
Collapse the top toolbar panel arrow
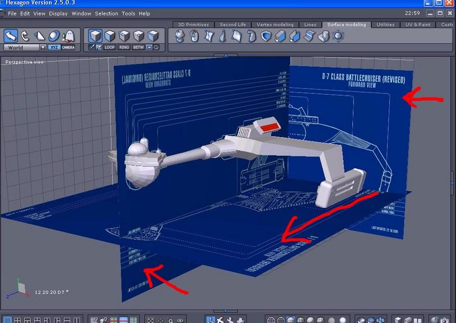[226, 55]
